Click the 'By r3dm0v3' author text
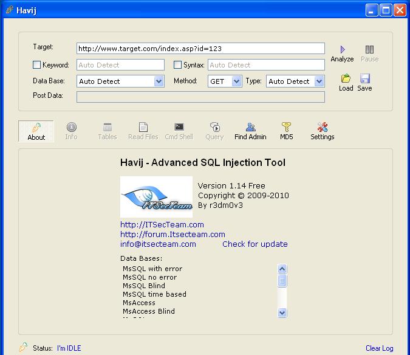This screenshot has height=355, width=410. point(220,205)
